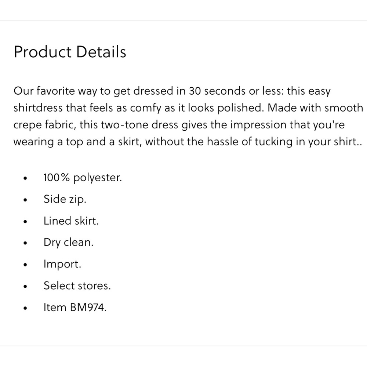Click the Select stores text
The width and height of the screenshot is (367, 367).
pos(77,286)
